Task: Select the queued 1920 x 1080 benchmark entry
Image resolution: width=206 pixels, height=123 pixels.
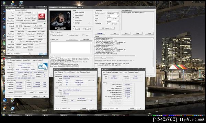Action: coord(133,12)
